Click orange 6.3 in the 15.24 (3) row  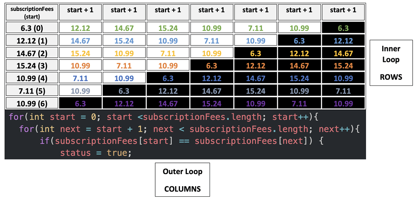pyautogui.click(x=211, y=65)
